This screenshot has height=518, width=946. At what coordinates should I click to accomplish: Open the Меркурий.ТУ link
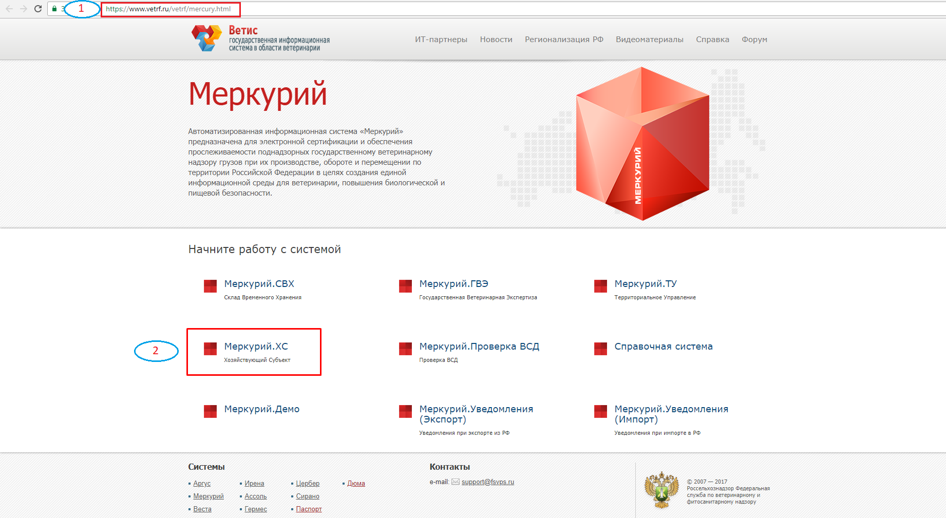646,284
